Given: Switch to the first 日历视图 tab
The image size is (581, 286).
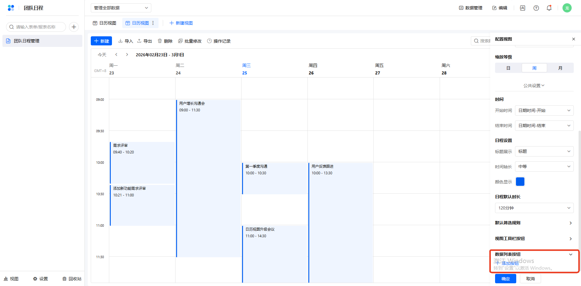Looking at the screenshot, I should pos(104,23).
